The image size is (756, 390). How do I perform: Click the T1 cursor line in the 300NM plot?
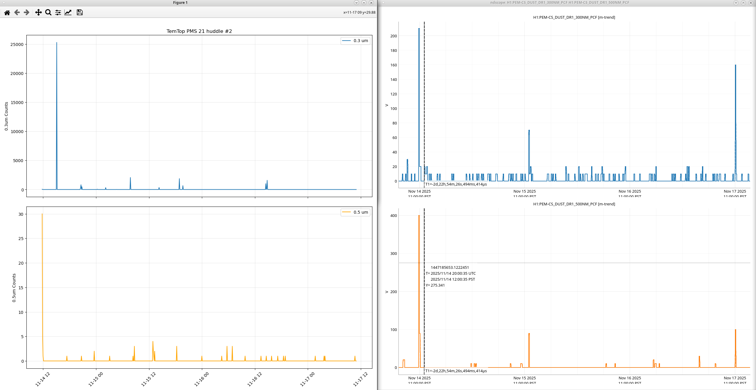click(x=424, y=89)
